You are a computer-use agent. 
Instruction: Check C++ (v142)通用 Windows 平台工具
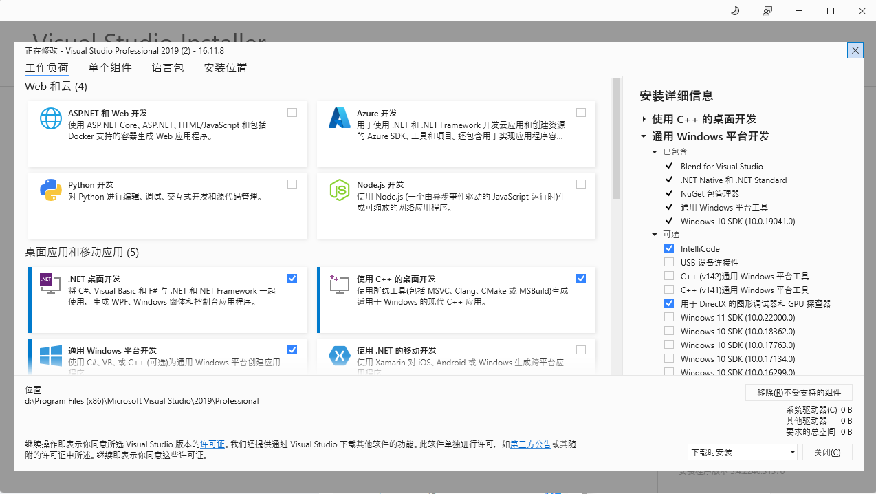(669, 276)
